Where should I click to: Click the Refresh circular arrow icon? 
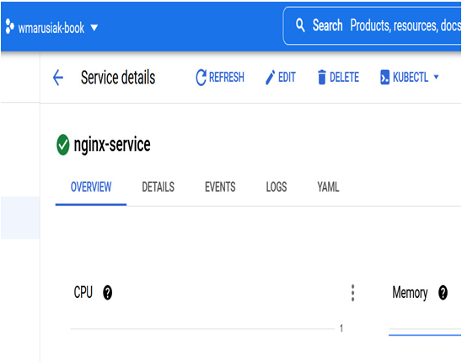(201, 78)
